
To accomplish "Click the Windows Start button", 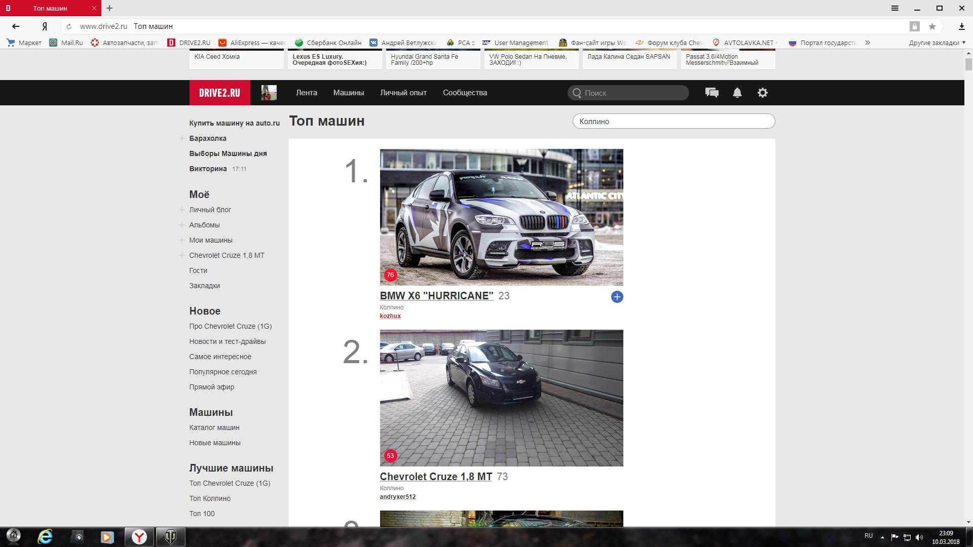I will [13, 536].
